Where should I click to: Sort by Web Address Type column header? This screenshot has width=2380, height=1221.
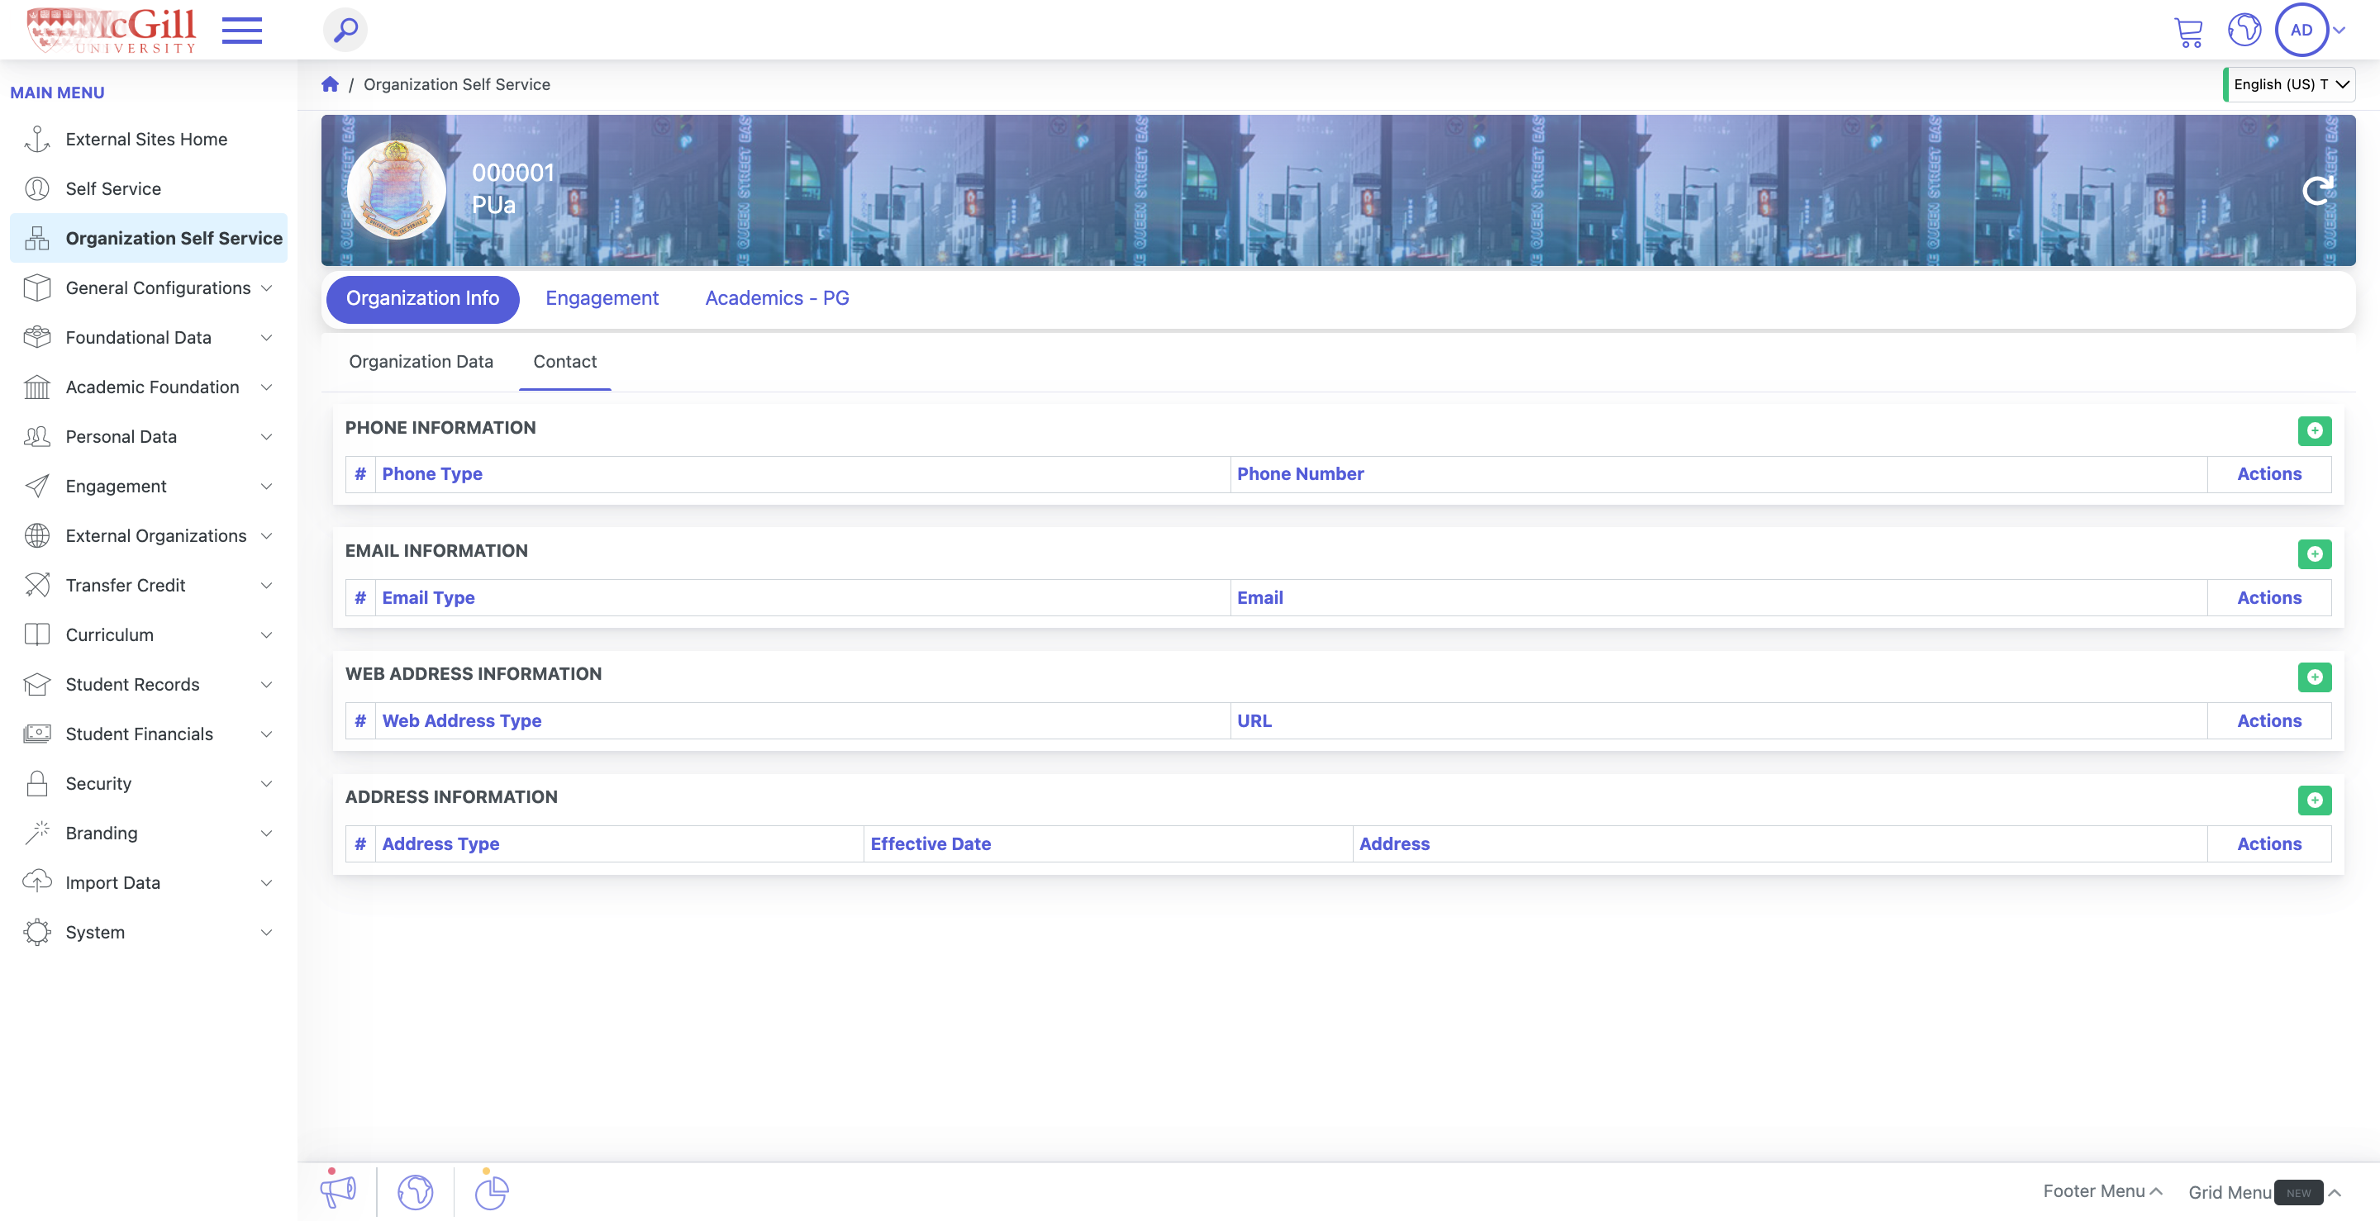[461, 720]
